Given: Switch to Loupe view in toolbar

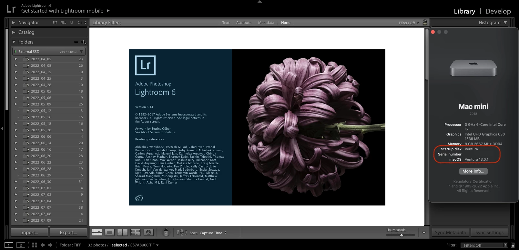Looking at the screenshot, I should 110,232.
